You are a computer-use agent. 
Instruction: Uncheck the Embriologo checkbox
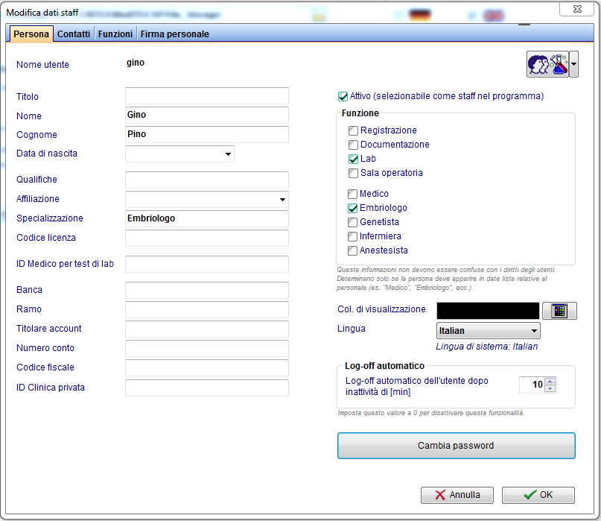pyautogui.click(x=352, y=208)
